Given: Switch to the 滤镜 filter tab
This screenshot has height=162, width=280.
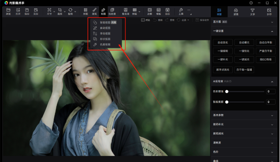Looking at the screenshot, I should (236, 12).
